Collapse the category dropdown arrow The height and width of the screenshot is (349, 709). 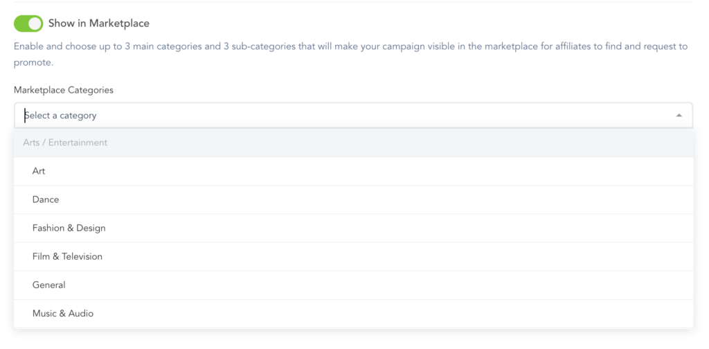679,116
